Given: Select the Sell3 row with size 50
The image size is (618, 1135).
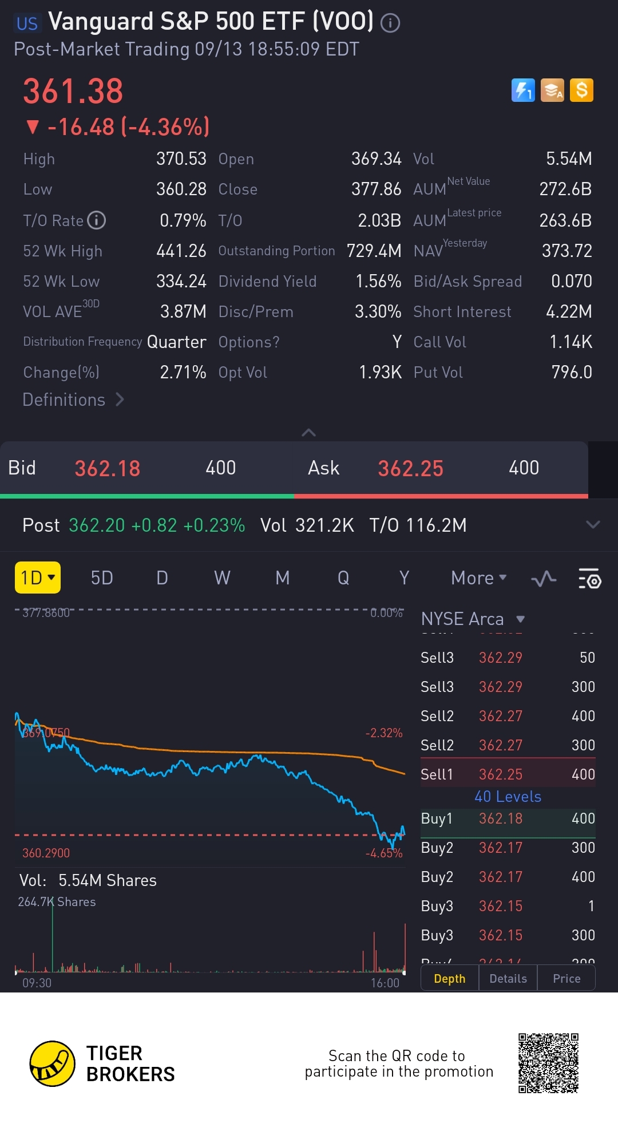Looking at the screenshot, I should [x=508, y=658].
